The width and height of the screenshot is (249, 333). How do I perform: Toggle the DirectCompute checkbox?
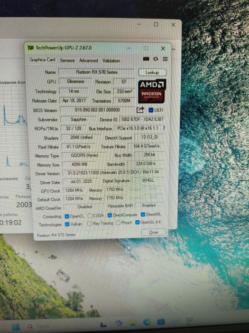(110, 215)
